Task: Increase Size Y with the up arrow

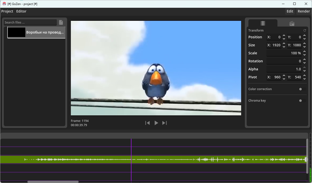Action: 304,44
